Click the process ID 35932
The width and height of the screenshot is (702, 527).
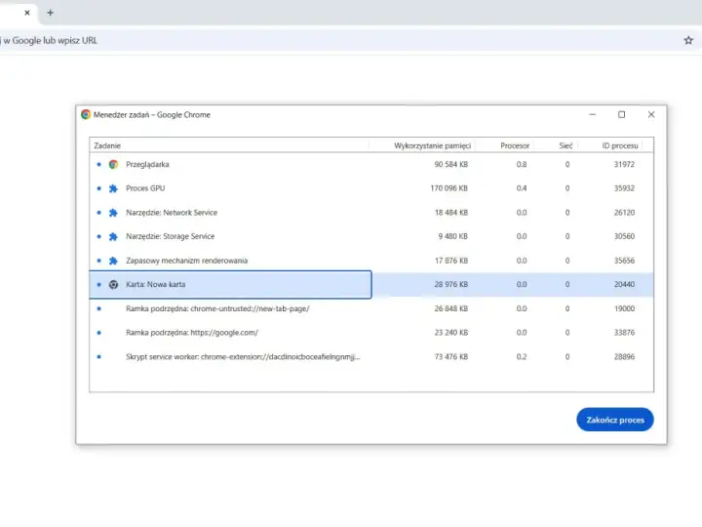(624, 188)
